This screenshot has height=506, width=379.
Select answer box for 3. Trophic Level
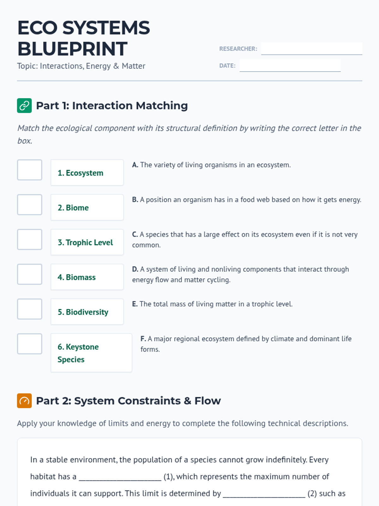click(x=30, y=239)
